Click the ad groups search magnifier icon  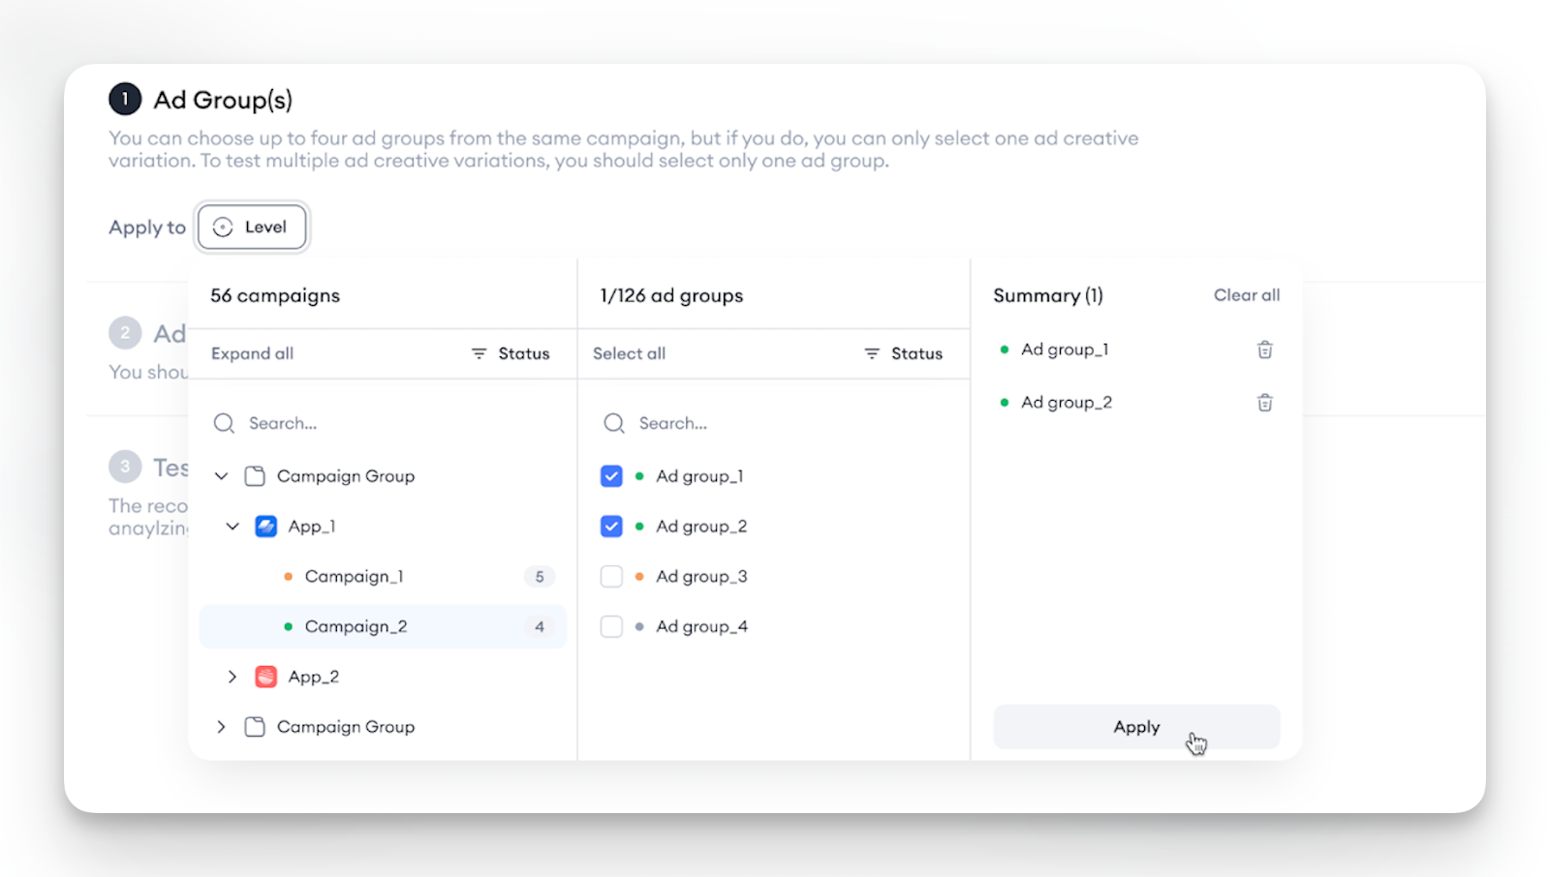614,423
